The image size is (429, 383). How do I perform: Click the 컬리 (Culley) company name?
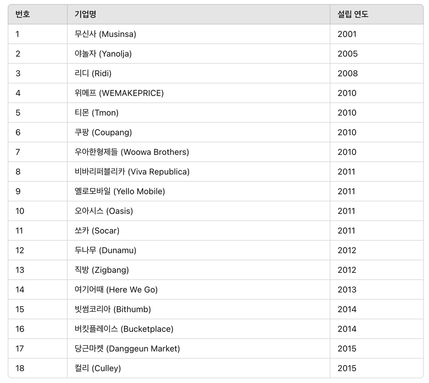click(x=98, y=368)
